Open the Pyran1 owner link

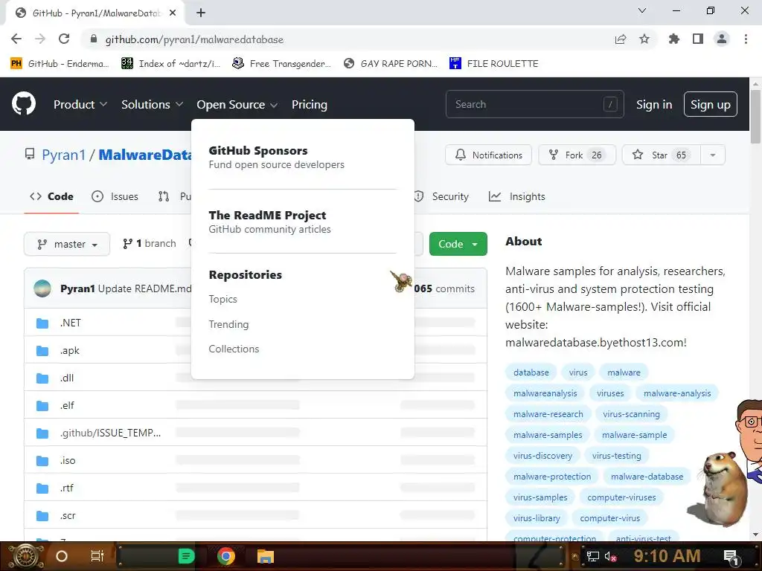pos(64,155)
